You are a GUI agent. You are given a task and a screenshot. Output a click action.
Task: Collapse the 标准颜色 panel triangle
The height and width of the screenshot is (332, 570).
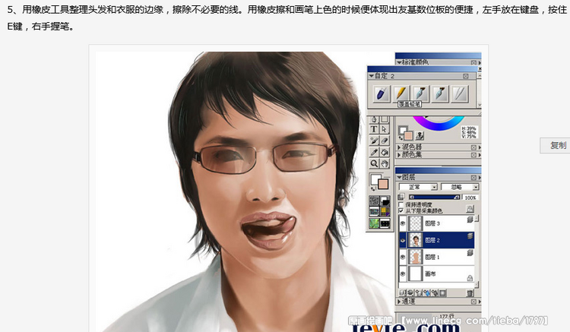click(399, 62)
